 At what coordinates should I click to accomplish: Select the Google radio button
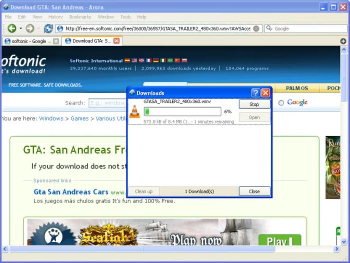coord(281,103)
